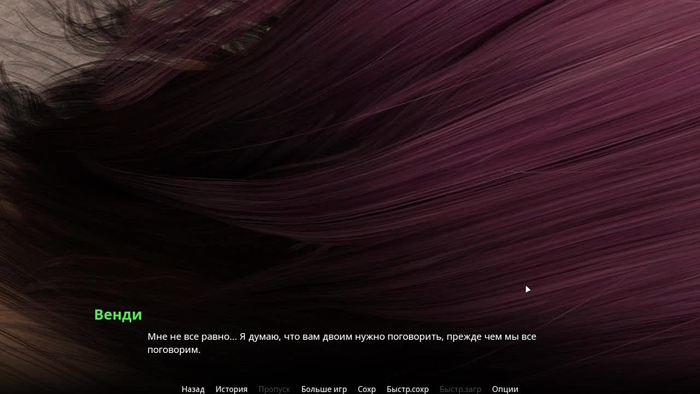Click the last word "поговорим." on second line

174,350
